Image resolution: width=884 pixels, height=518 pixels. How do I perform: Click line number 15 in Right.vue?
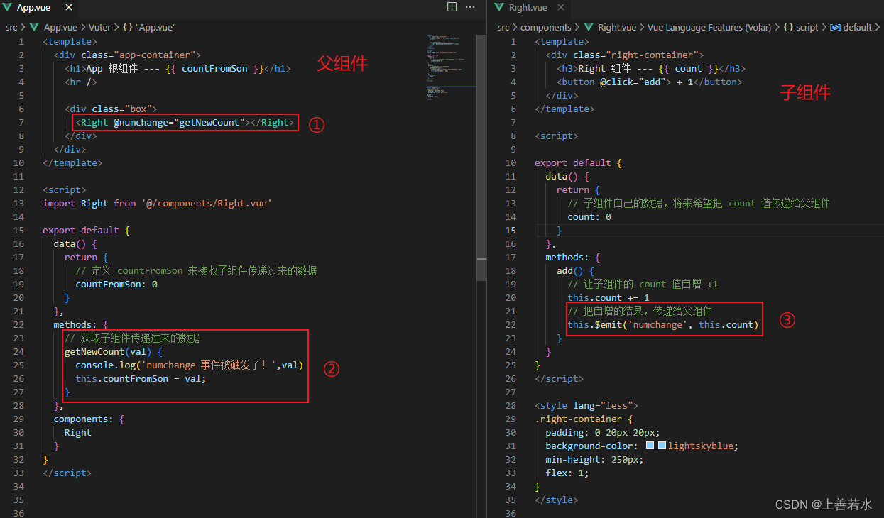[x=512, y=231]
